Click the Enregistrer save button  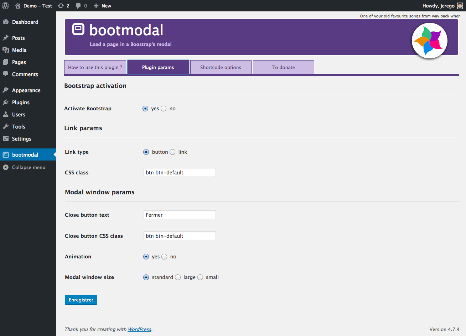tap(81, 300)
